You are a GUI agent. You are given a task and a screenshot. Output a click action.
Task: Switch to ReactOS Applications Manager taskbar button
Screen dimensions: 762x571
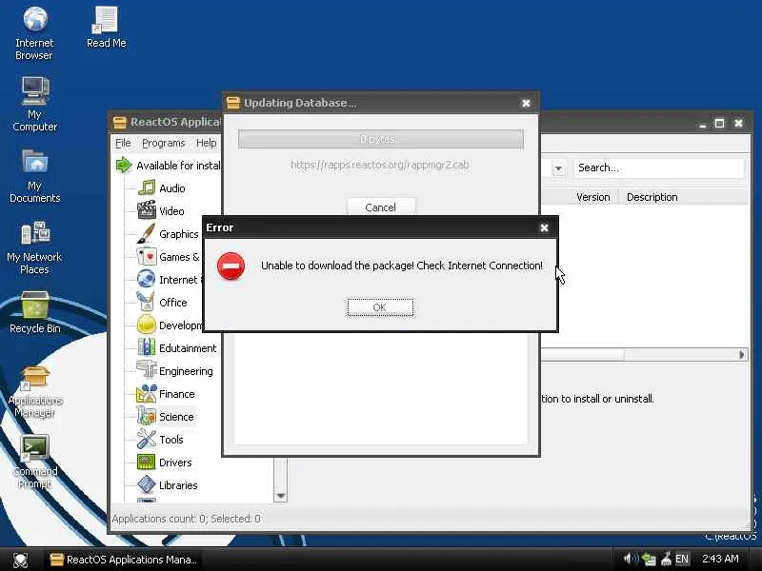click(125, 560)
